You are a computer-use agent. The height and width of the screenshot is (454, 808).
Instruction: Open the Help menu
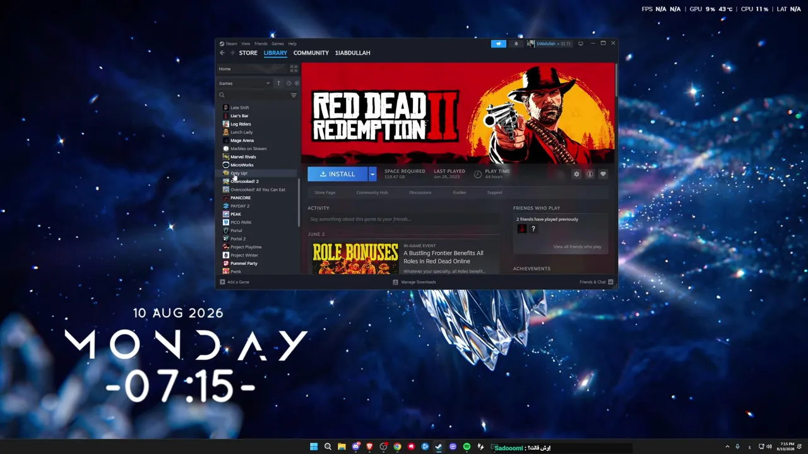click(292, 44)
